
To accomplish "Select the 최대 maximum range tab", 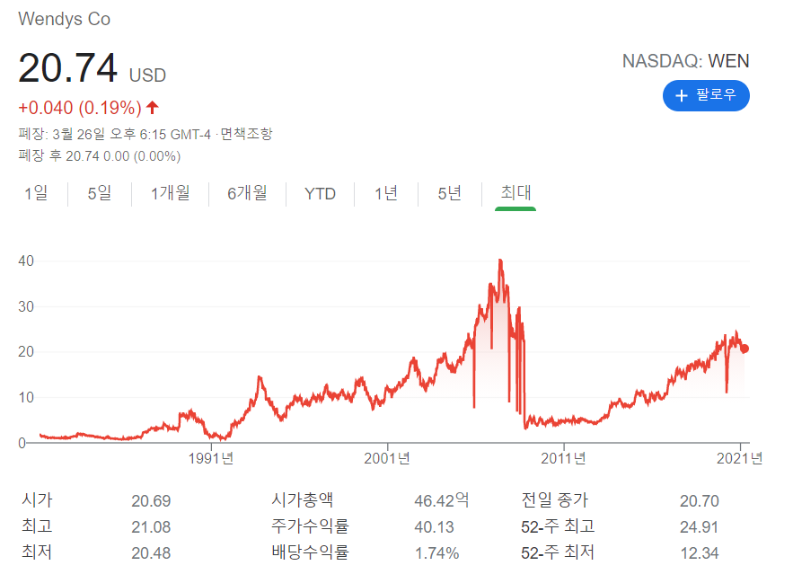I will tap(515, 193).
